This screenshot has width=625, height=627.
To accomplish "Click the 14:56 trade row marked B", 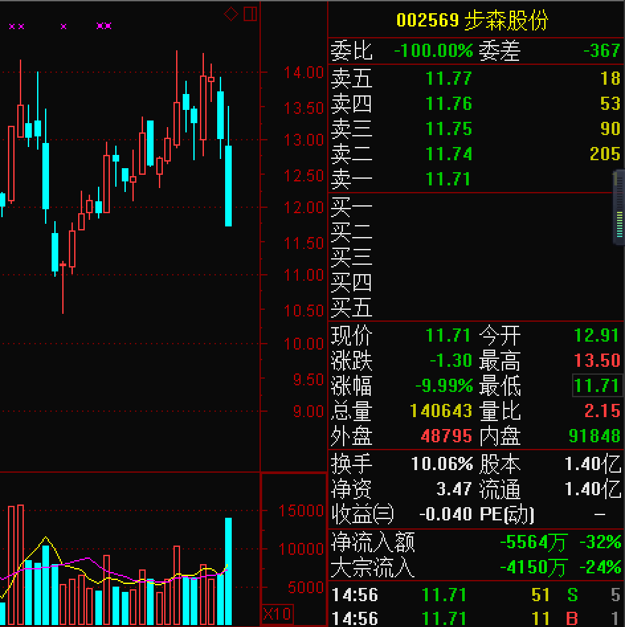I will 476,619.
